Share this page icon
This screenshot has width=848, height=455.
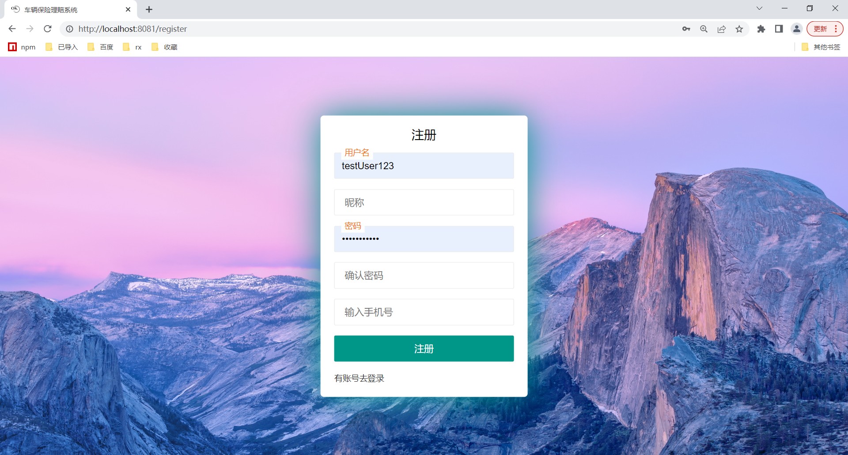pos(722,29)
